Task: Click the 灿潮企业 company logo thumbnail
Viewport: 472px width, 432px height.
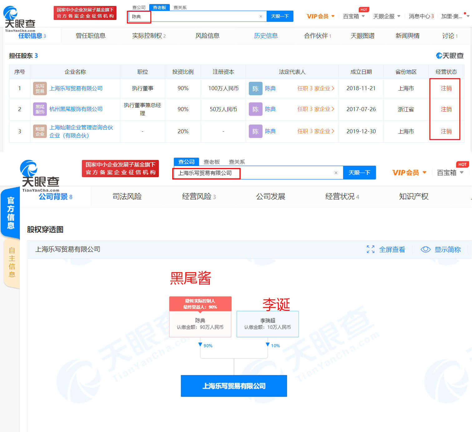Action: (40, 131)
